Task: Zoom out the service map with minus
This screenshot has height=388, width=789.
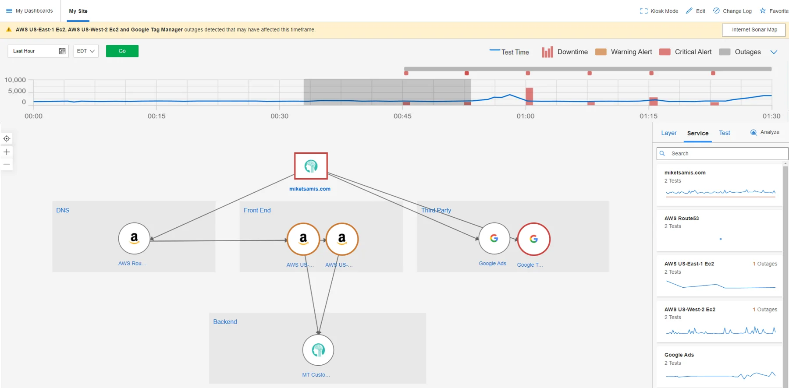Action: (x=7, y=165)
